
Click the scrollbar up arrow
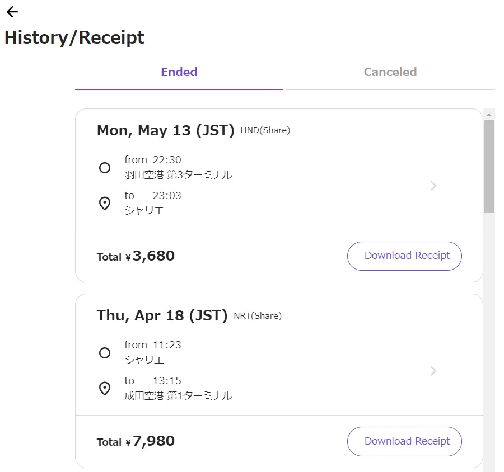point(489,115)
